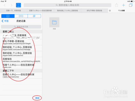This screenshot has height=101, width=135.
Task: Switch to the 百度一下 tab
Action: [13, 11]
